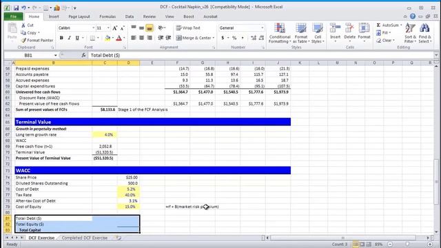Switch to the Formulas tab

107,17
